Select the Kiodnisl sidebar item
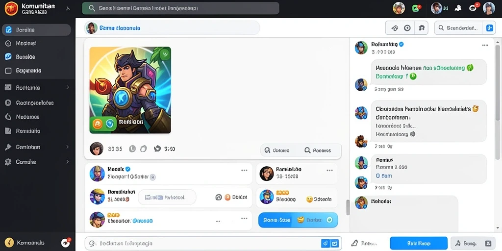This screenshot has width=502, height=251. click(x=37, y=43)
